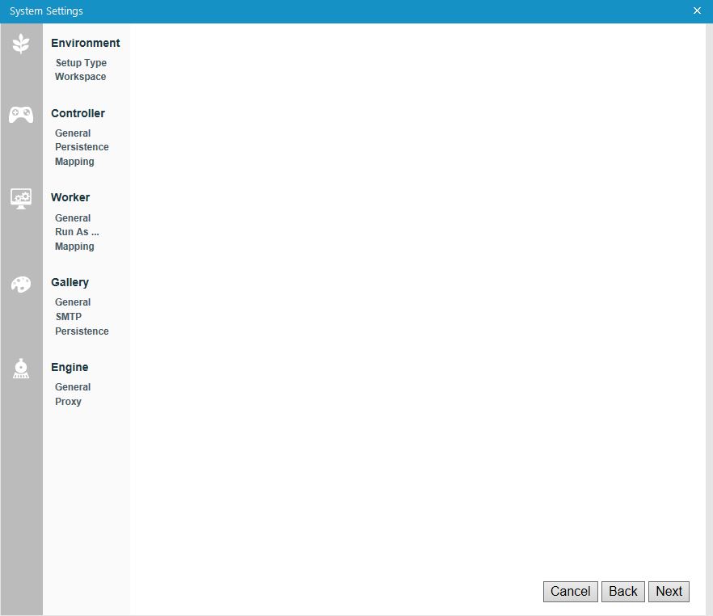Select the Worker monitor icon
Viewport: 713px width, 616px height.
click(20, 199)
